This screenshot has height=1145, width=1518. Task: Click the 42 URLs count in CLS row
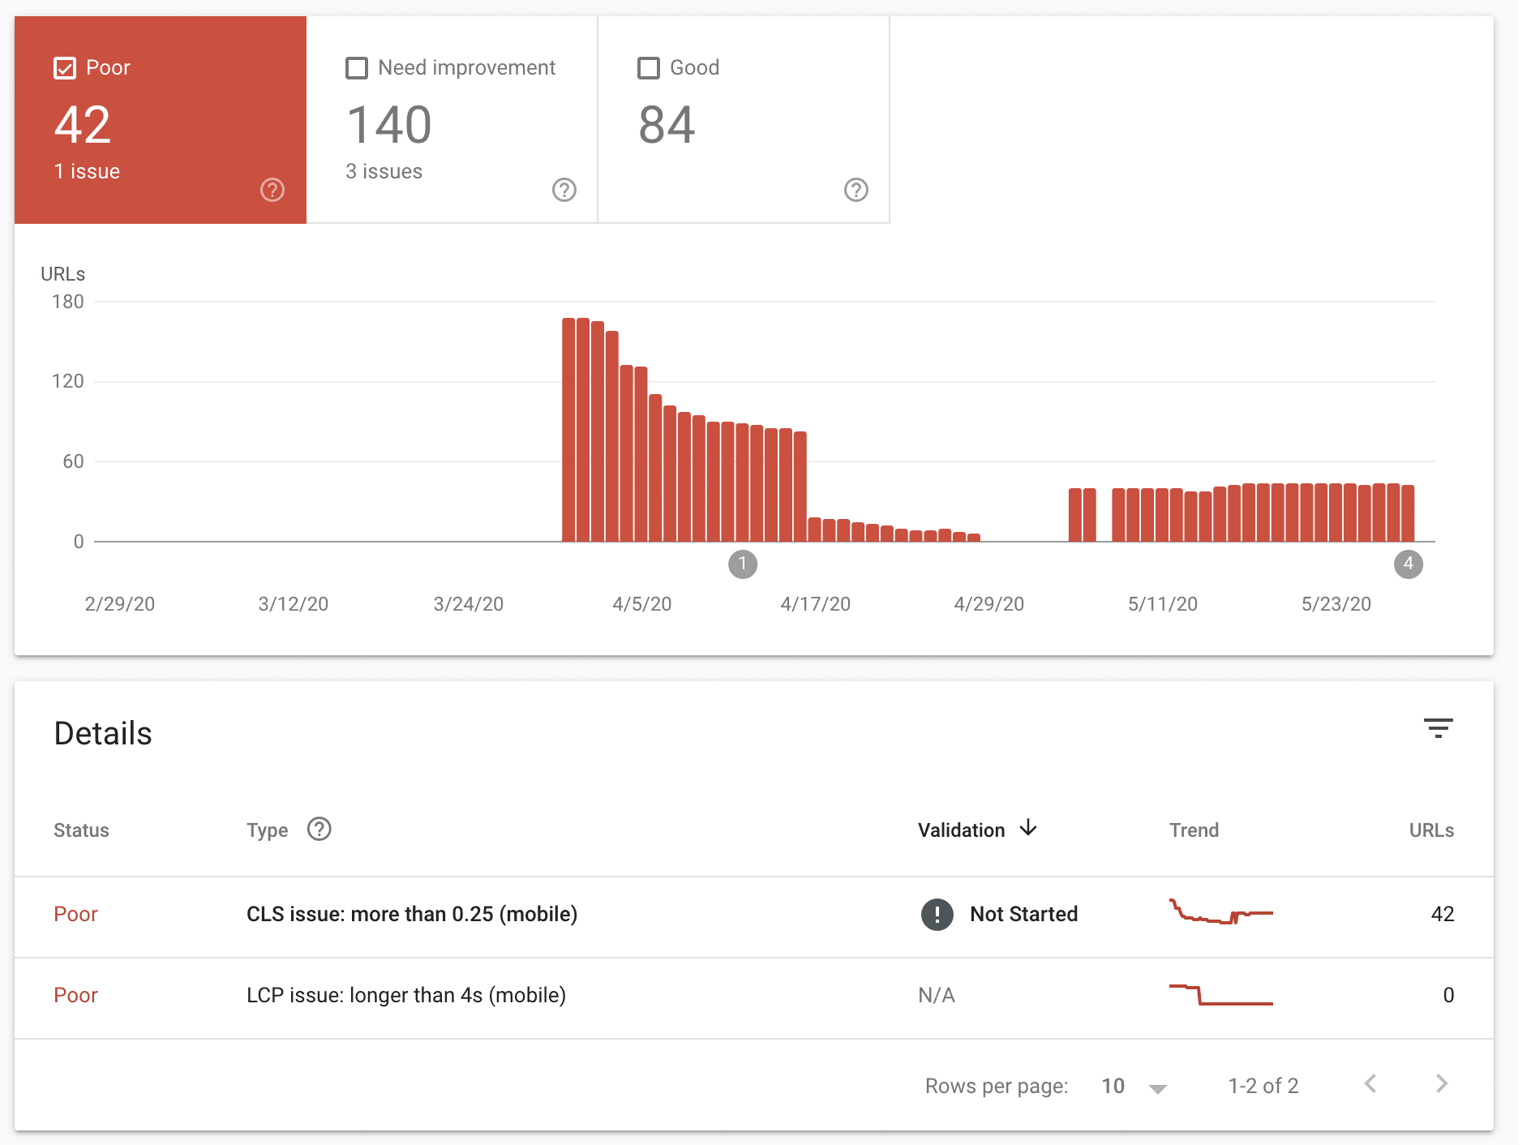pyautogui.click(x=1442, y=915)
